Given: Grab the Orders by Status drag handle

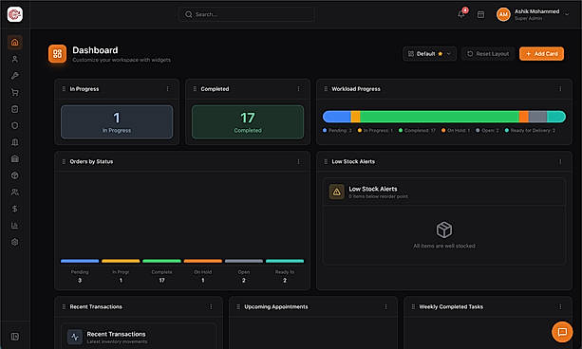Looking at the screenshot, I should click(x=64, y=161).
